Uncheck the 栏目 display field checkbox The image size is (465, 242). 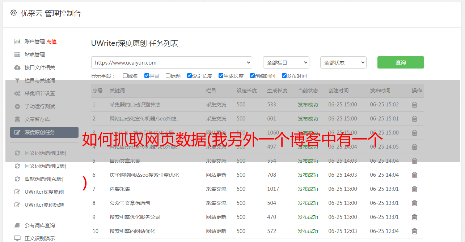pos(147,76)
